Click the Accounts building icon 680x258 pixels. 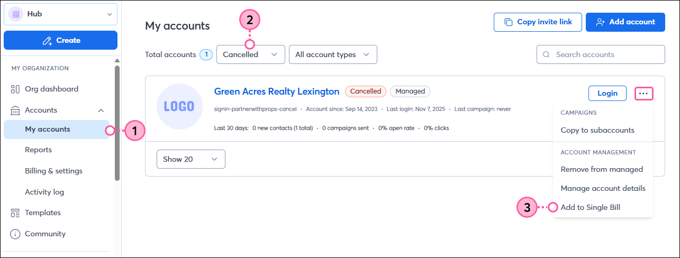(15, 110)
